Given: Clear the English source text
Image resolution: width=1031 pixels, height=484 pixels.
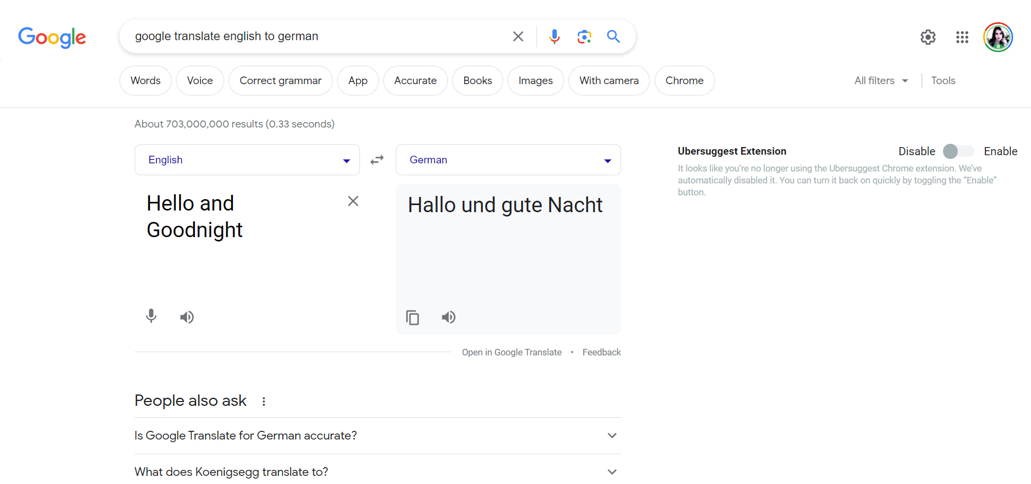Looking at the screenshot, I should [x=353, y=201].
